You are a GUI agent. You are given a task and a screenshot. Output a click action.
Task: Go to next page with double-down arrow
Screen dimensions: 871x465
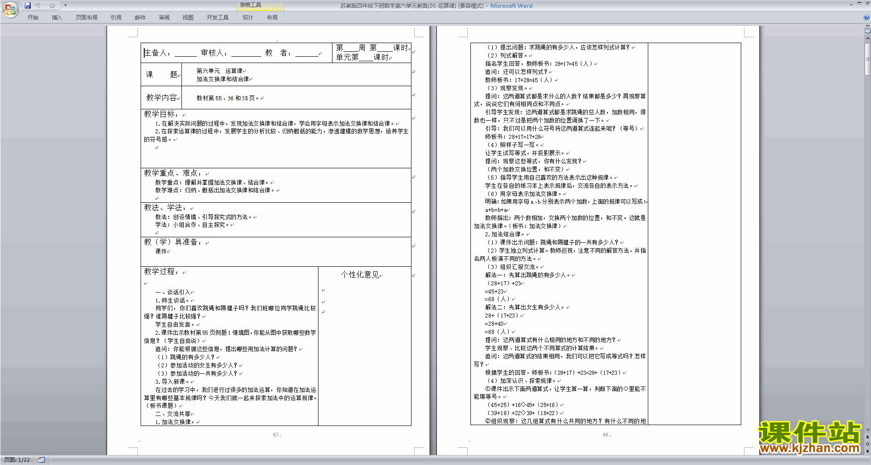coord(868,451)
